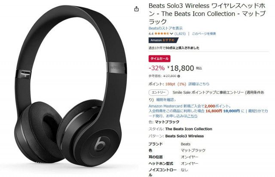Screen dimensions: 275x177
Task: Open the info icon beside reference price
Action: pyautogui.click(x=179, y=76)
